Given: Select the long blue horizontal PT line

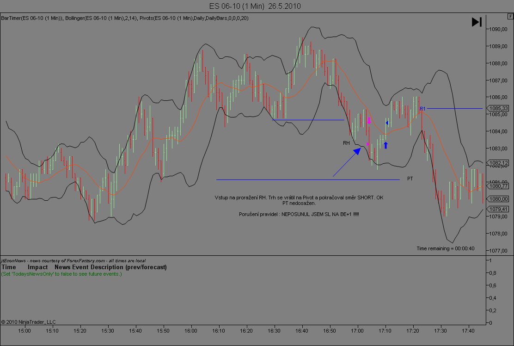Looking at the screenshot, I should [x=308, y=180].
